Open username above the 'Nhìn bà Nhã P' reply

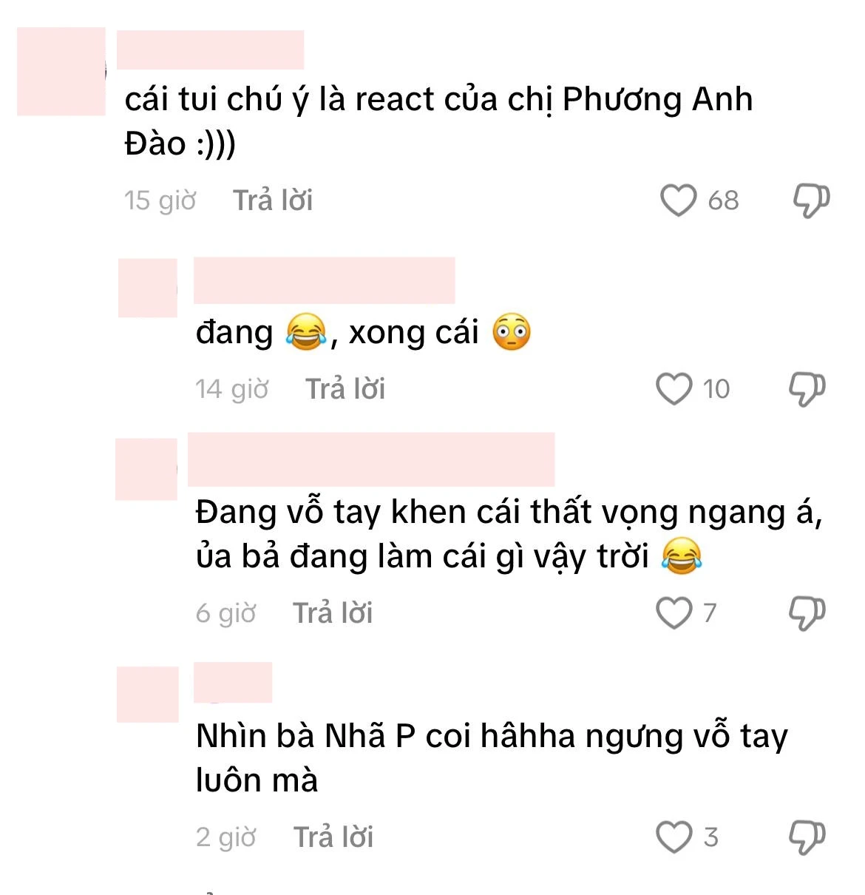233,682
